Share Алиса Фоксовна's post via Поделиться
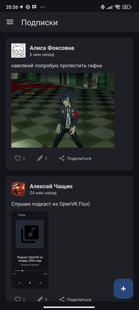The image size is (139, 310). [x=75, y=158]
